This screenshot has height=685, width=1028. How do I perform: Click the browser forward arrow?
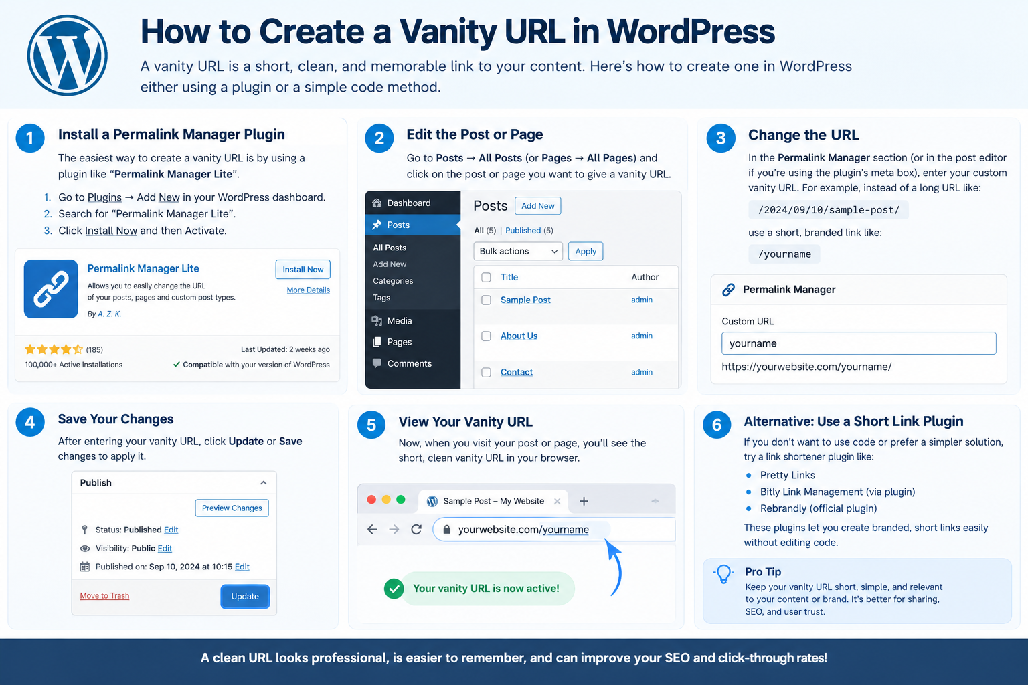[394, 529]
